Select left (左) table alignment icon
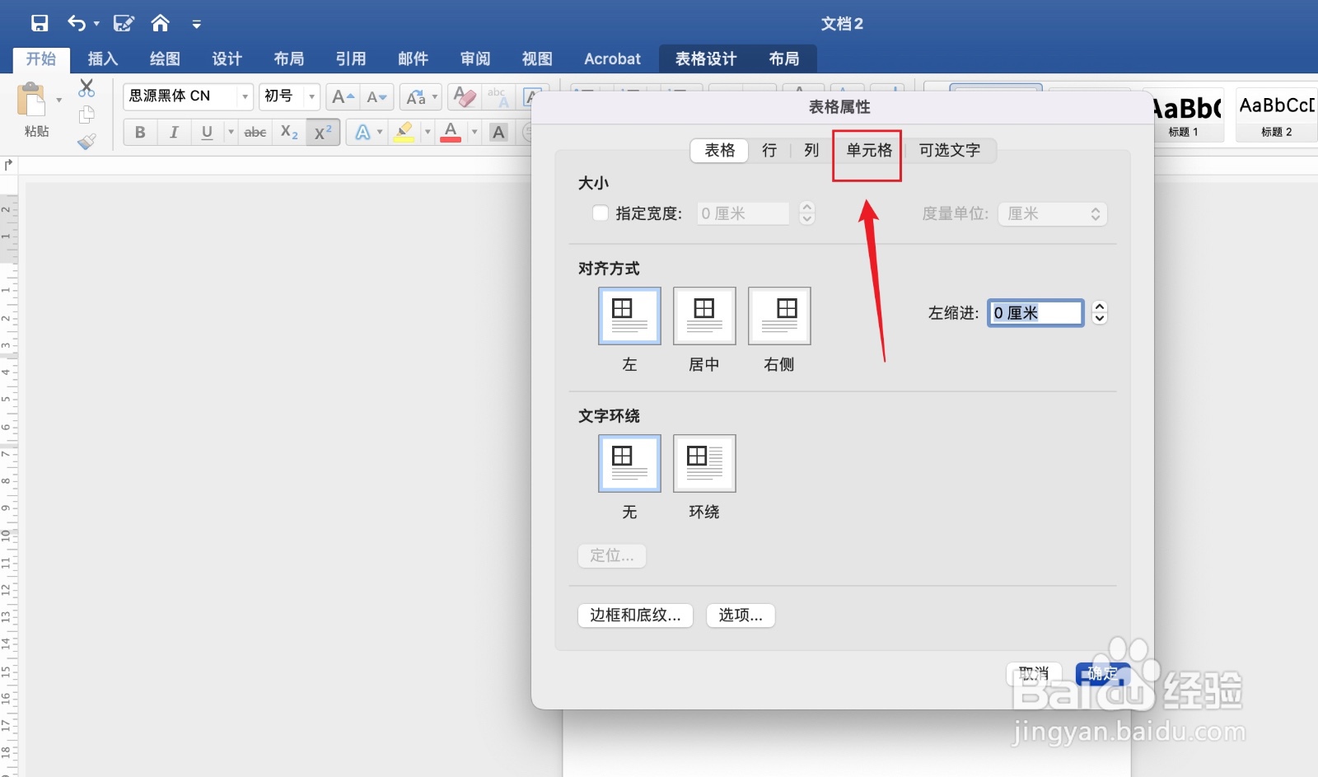The image size is (1318, 777). [629, 316]
